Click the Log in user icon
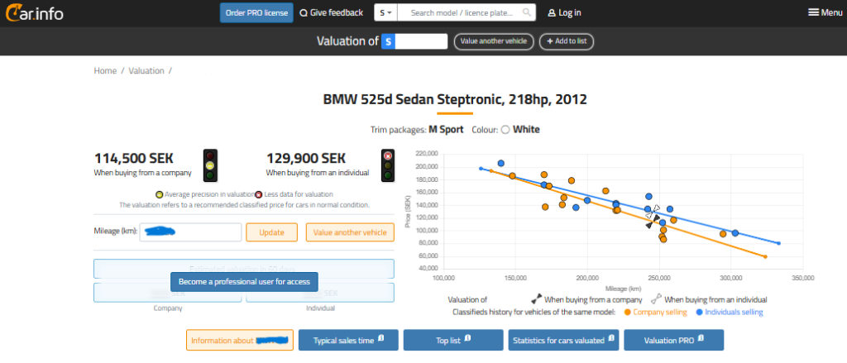847x363 pixels. click(552, 13)
